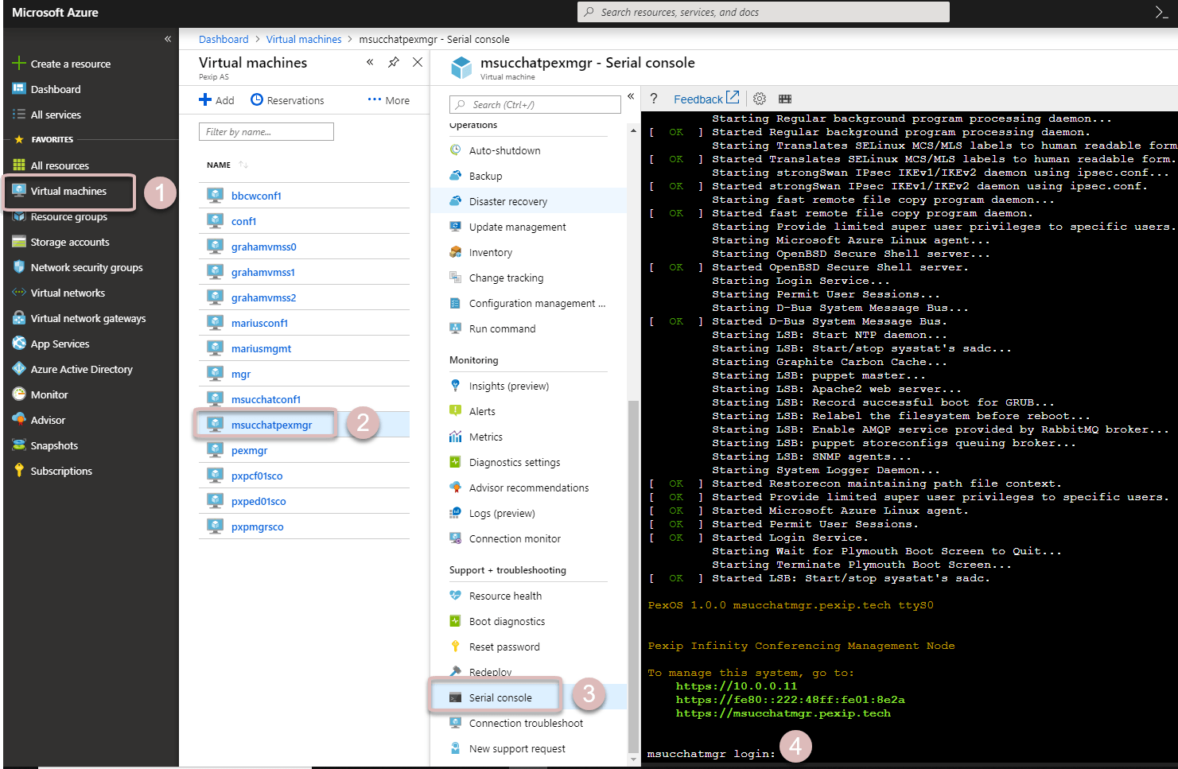This screenshot has width=1178, height=769.
Task: Open the Feedback link
Action: coord(698,99)
